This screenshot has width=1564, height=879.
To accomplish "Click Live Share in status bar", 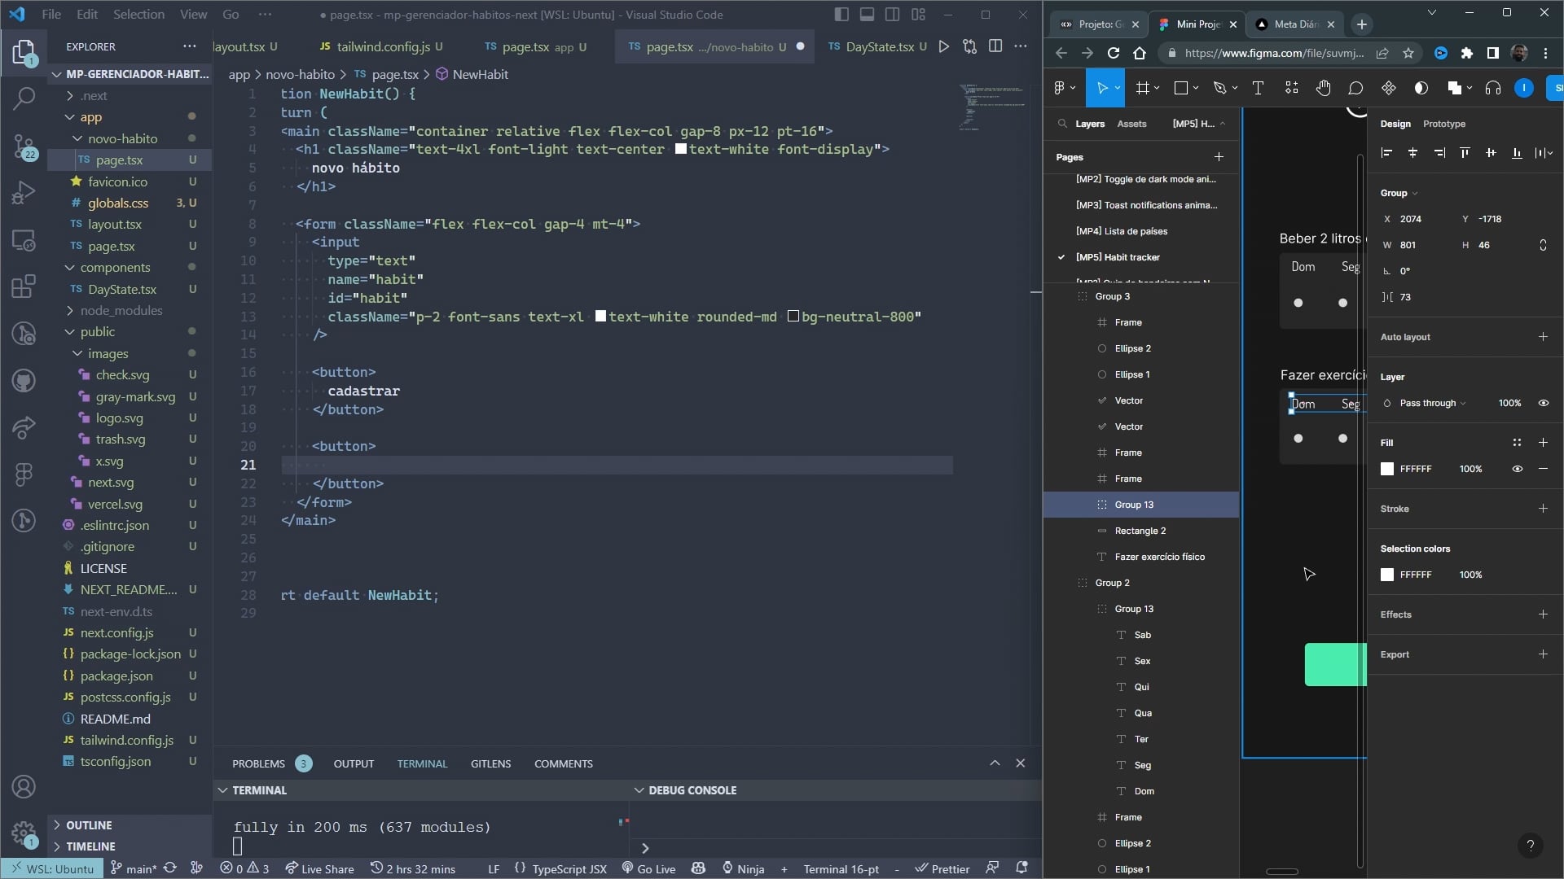I will (319, 868).
